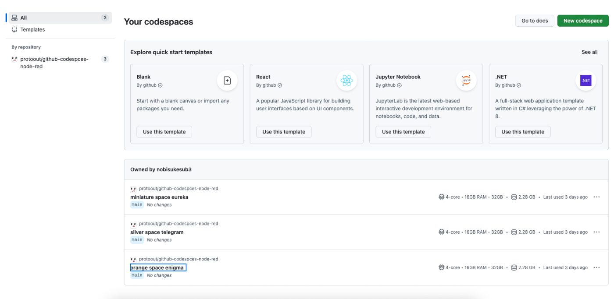
Task: Open options menu for miniature space eureka
Action: pyautogui.click(x=596, y=197)
